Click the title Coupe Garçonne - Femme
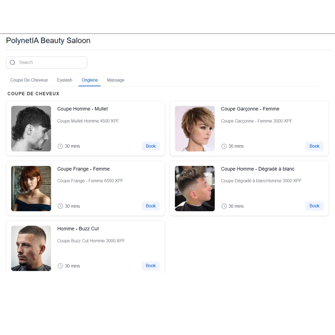 [x=250, y=109]
